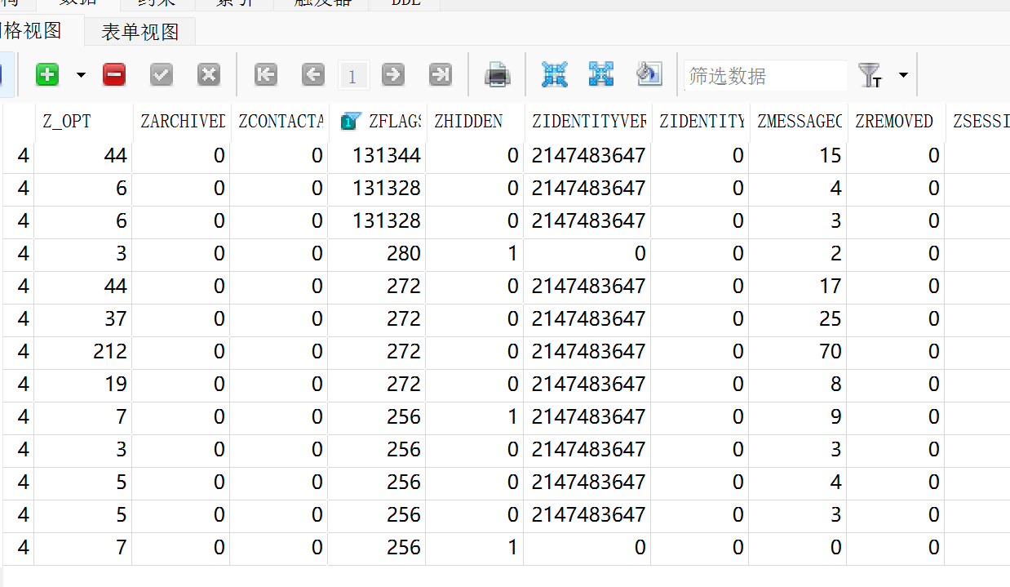
Task: Click the gray checkmark commit icon
Action: [162, 75]
